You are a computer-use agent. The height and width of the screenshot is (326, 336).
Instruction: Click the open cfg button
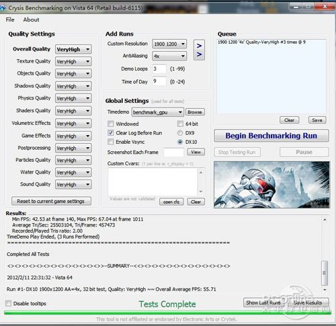(171, 202)
